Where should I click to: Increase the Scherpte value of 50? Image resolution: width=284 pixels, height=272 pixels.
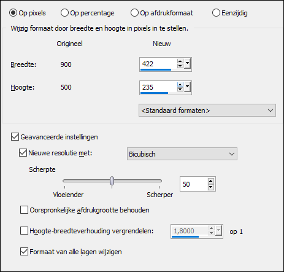[x=211, y=181]
